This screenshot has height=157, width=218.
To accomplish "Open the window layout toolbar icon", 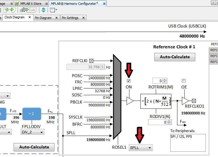I will tap(52, 10).
